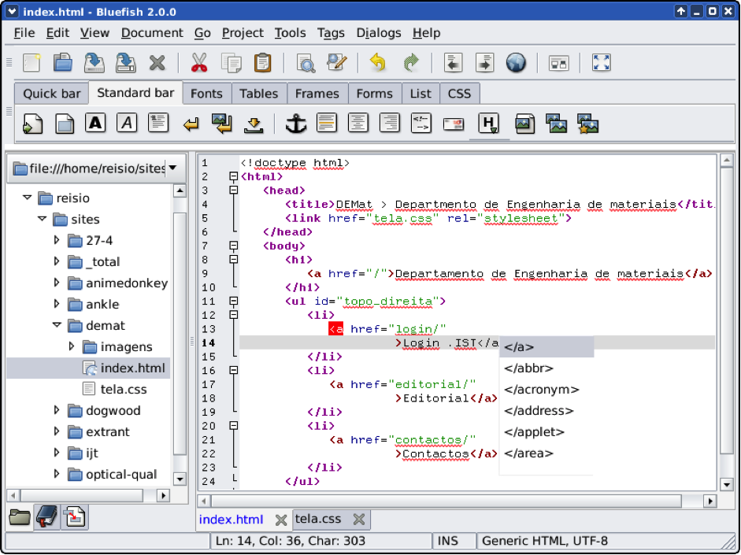Viewport: 741px width, 555px height.
Task: Show the filebrowser sidebar tab
Action: click(20, 517)
